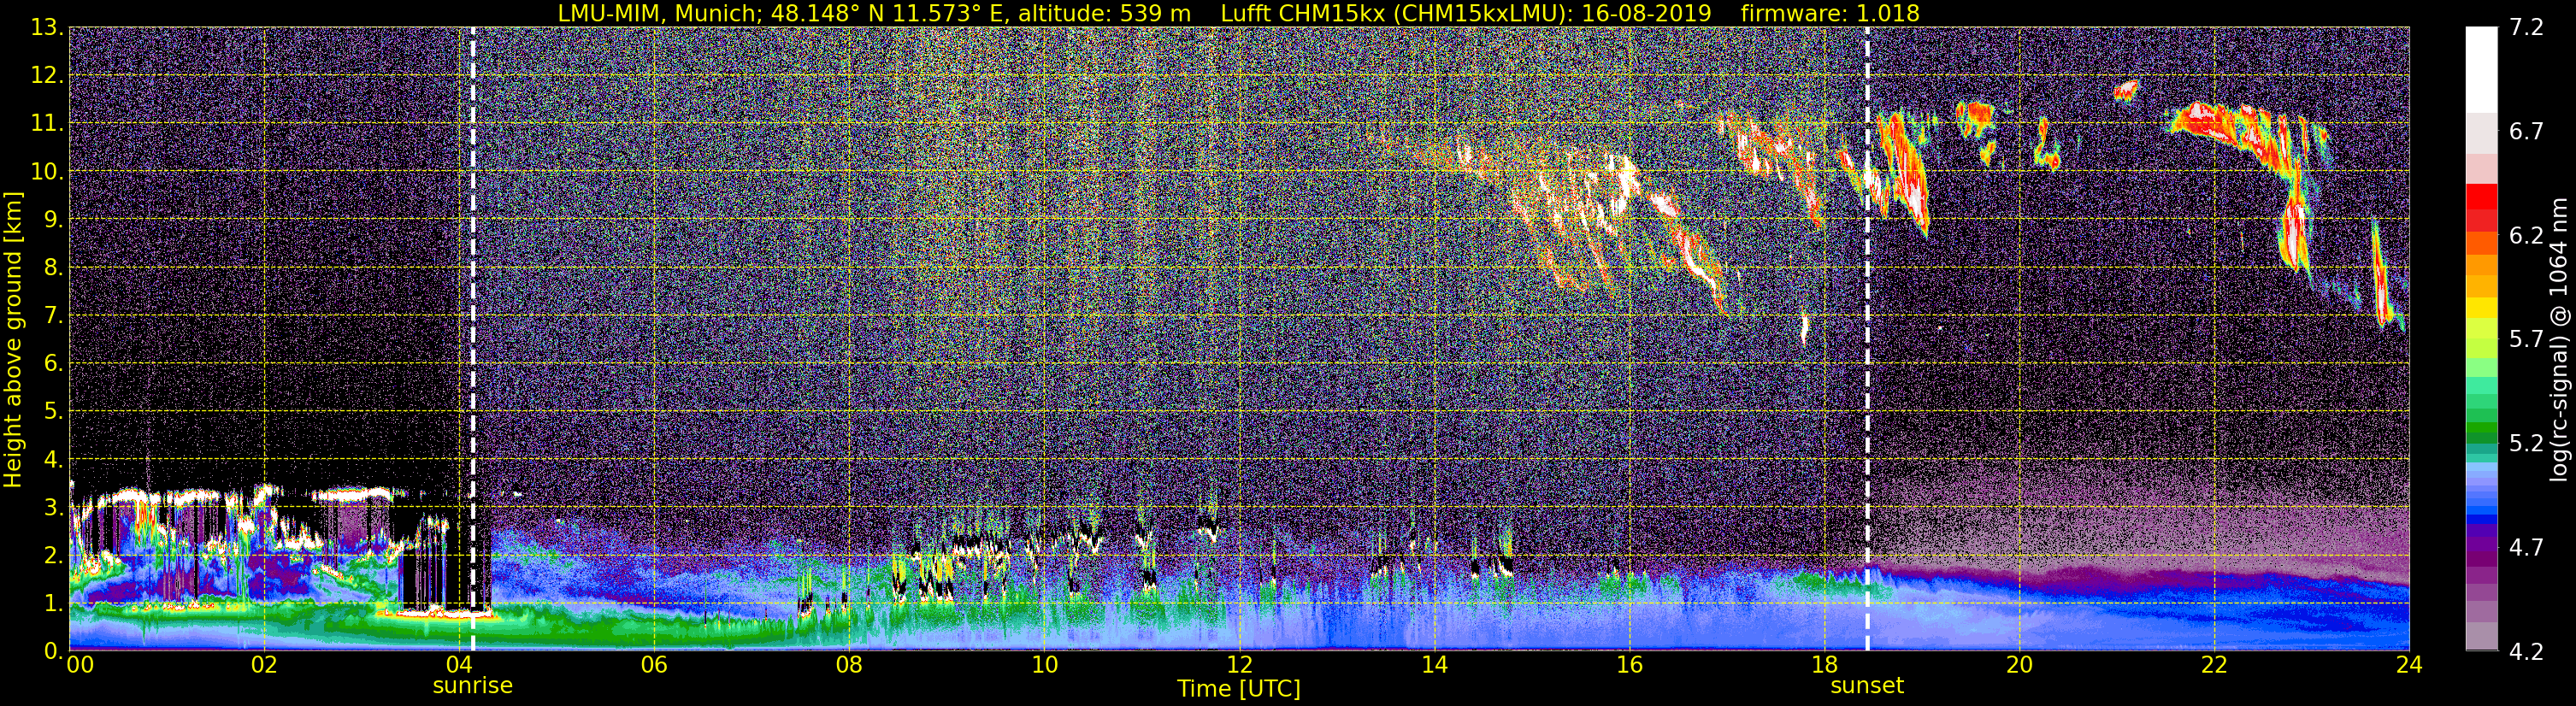Click the height axis tick label '10.'
Viewport: 2576px width, 706px height.
[46, 171]
